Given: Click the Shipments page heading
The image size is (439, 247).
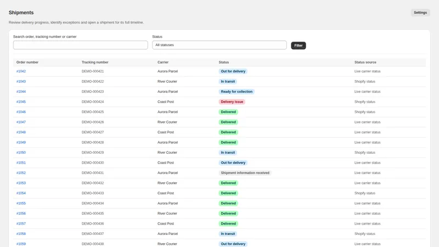Looking at the screenshot, I should tap(21, 13).
